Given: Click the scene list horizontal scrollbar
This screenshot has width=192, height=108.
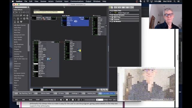Looking at the screenshot, I should tap(86, 97).
